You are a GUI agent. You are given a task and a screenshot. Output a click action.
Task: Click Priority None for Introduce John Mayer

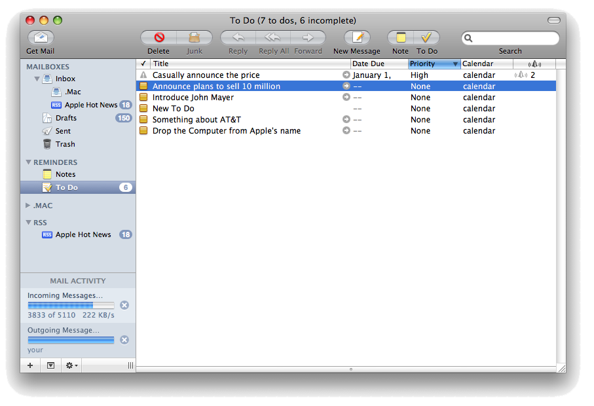pyautogui.click(x=420, y=98)
